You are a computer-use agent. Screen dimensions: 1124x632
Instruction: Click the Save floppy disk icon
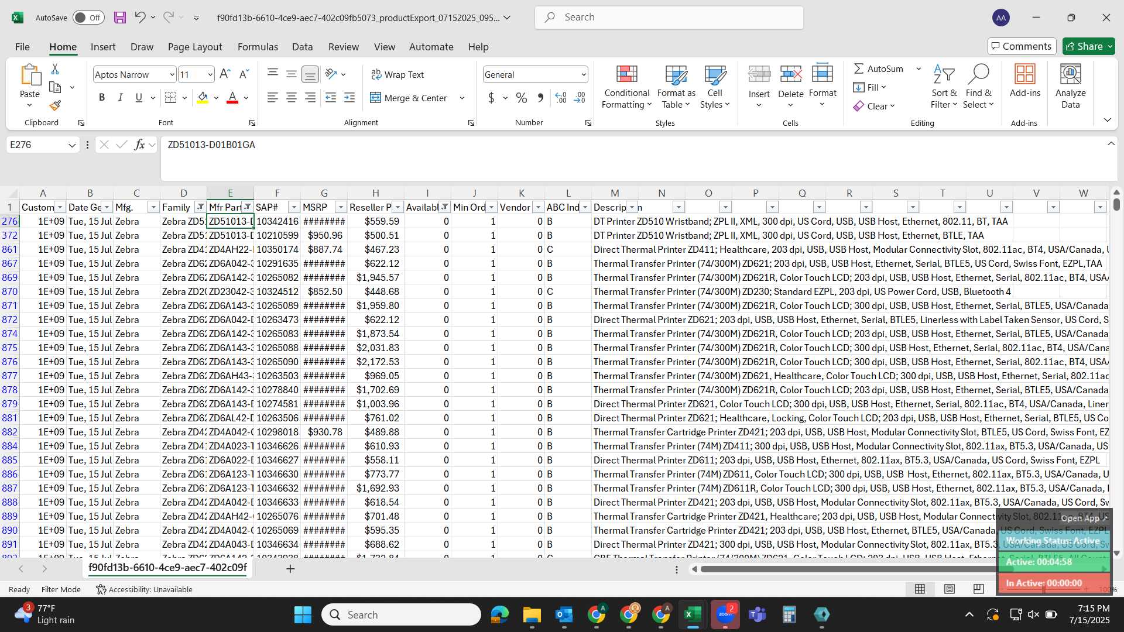(x=120, y=18)
